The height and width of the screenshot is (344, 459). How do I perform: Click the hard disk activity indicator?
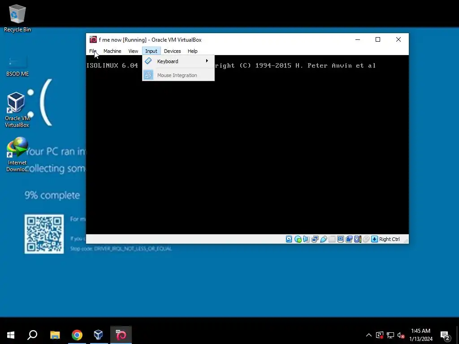pos(289,239)
